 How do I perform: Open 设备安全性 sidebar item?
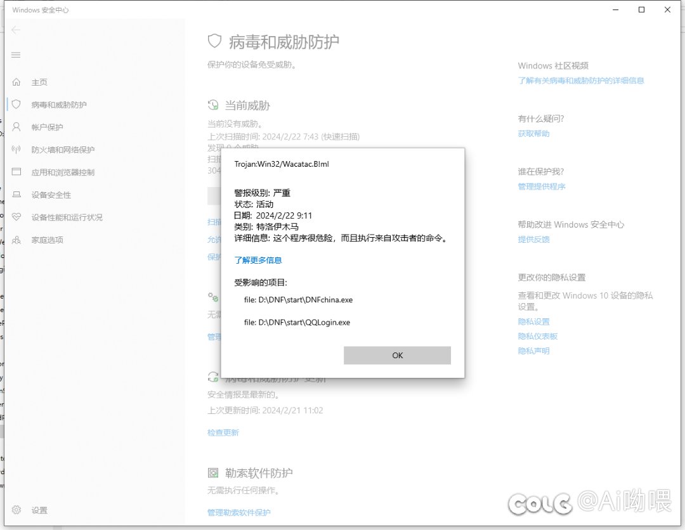click(51, 195)
